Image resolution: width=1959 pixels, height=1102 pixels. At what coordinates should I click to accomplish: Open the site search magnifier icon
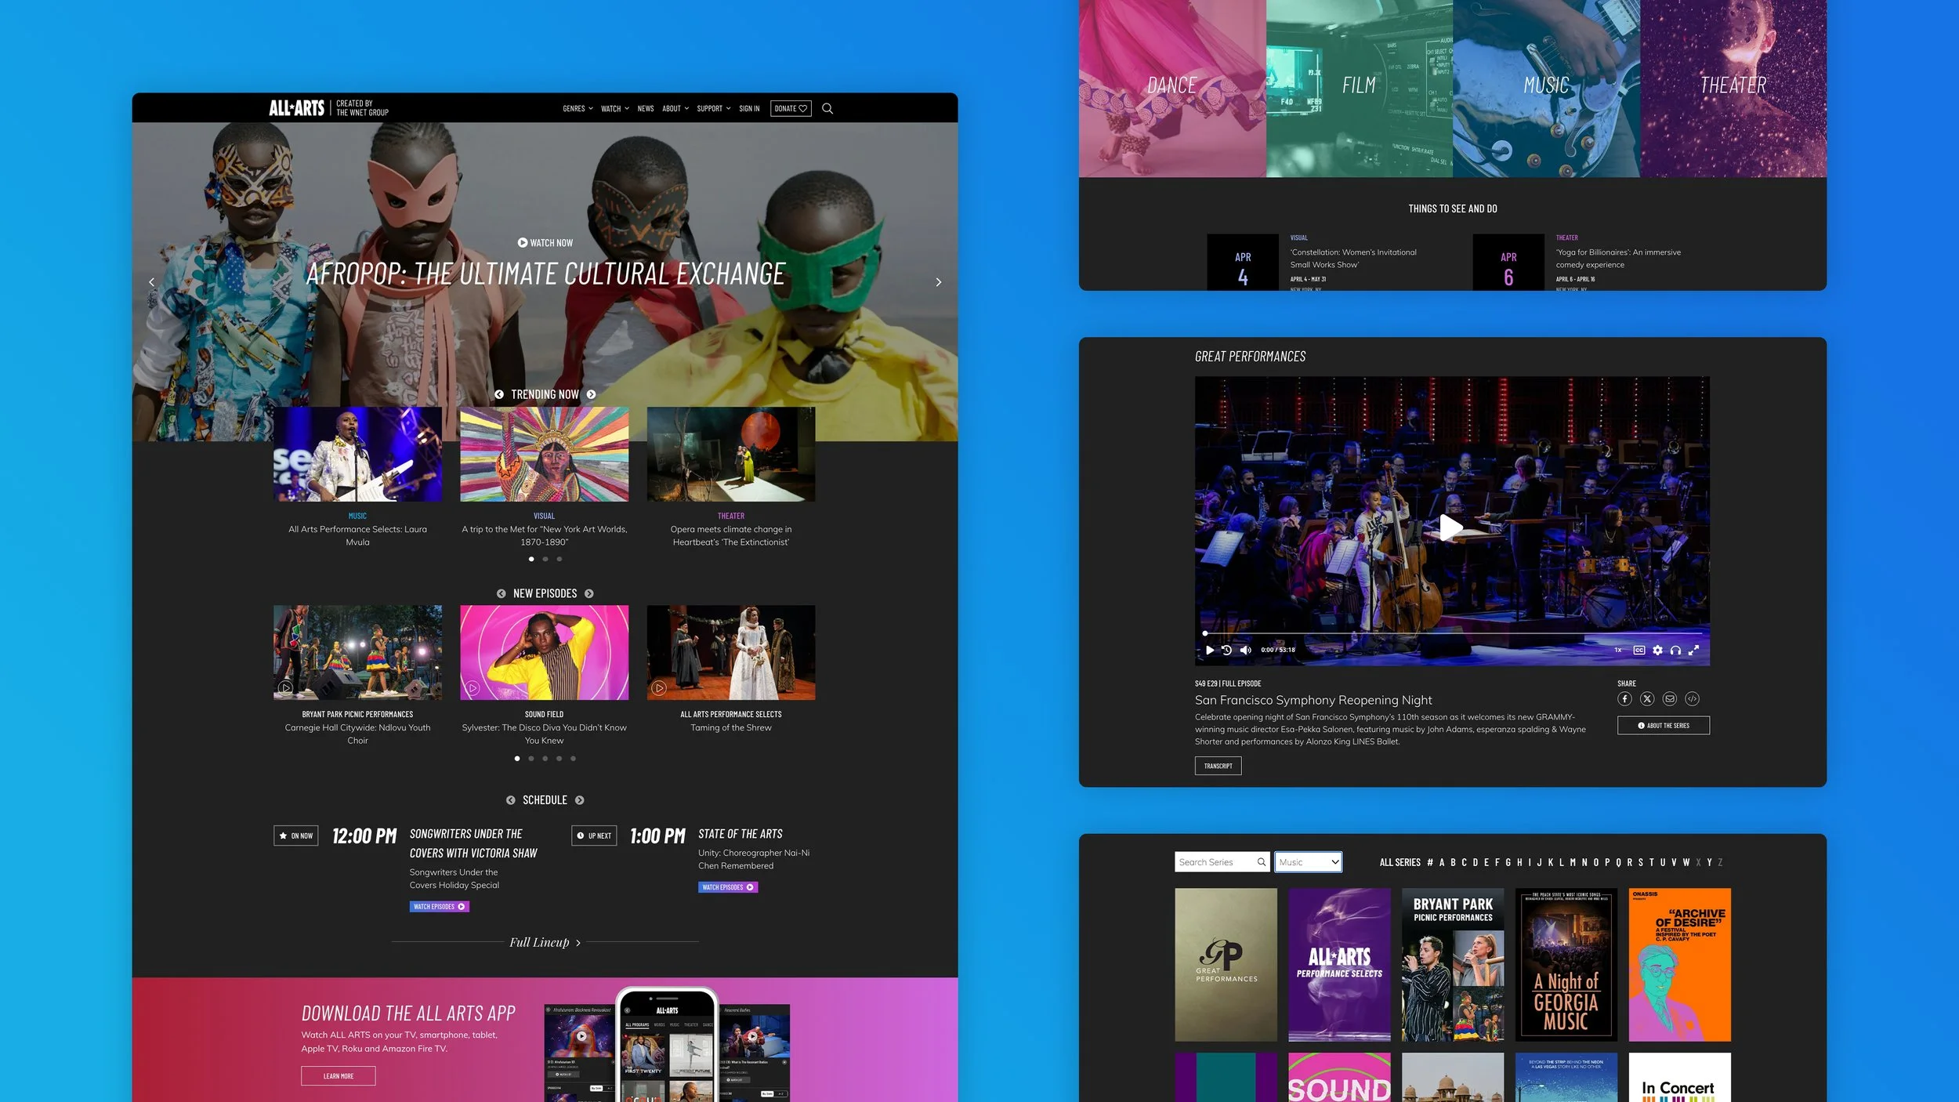pos(827,109)
